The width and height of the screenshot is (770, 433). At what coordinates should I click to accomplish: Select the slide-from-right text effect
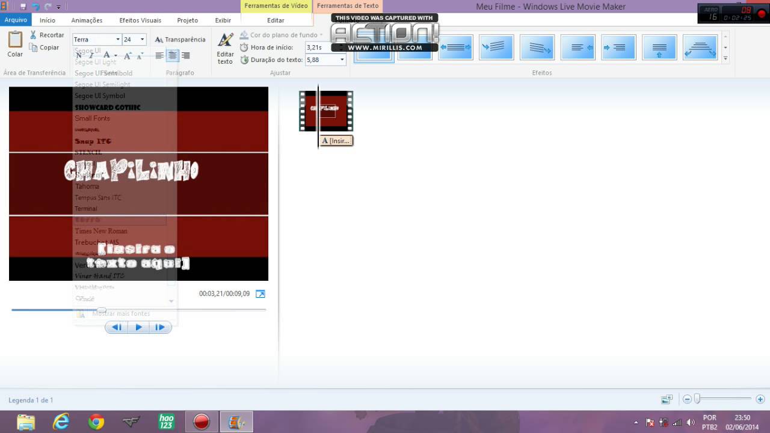(x=578, y=48)
